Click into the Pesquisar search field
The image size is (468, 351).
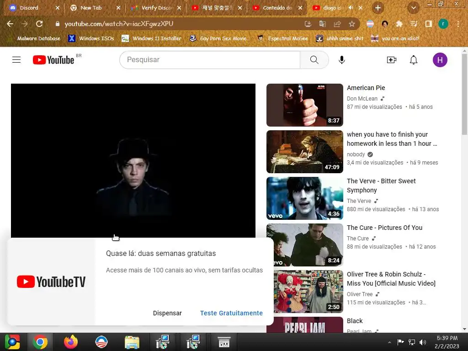(x=210, y=60)
